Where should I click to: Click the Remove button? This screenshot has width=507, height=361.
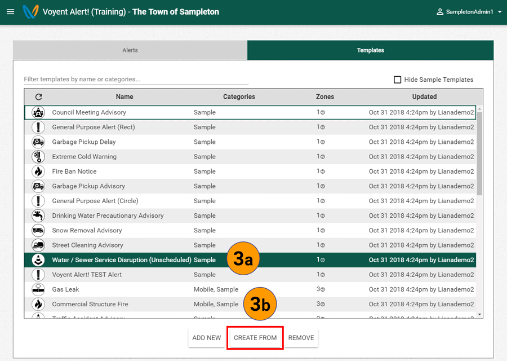pos(301,338)
